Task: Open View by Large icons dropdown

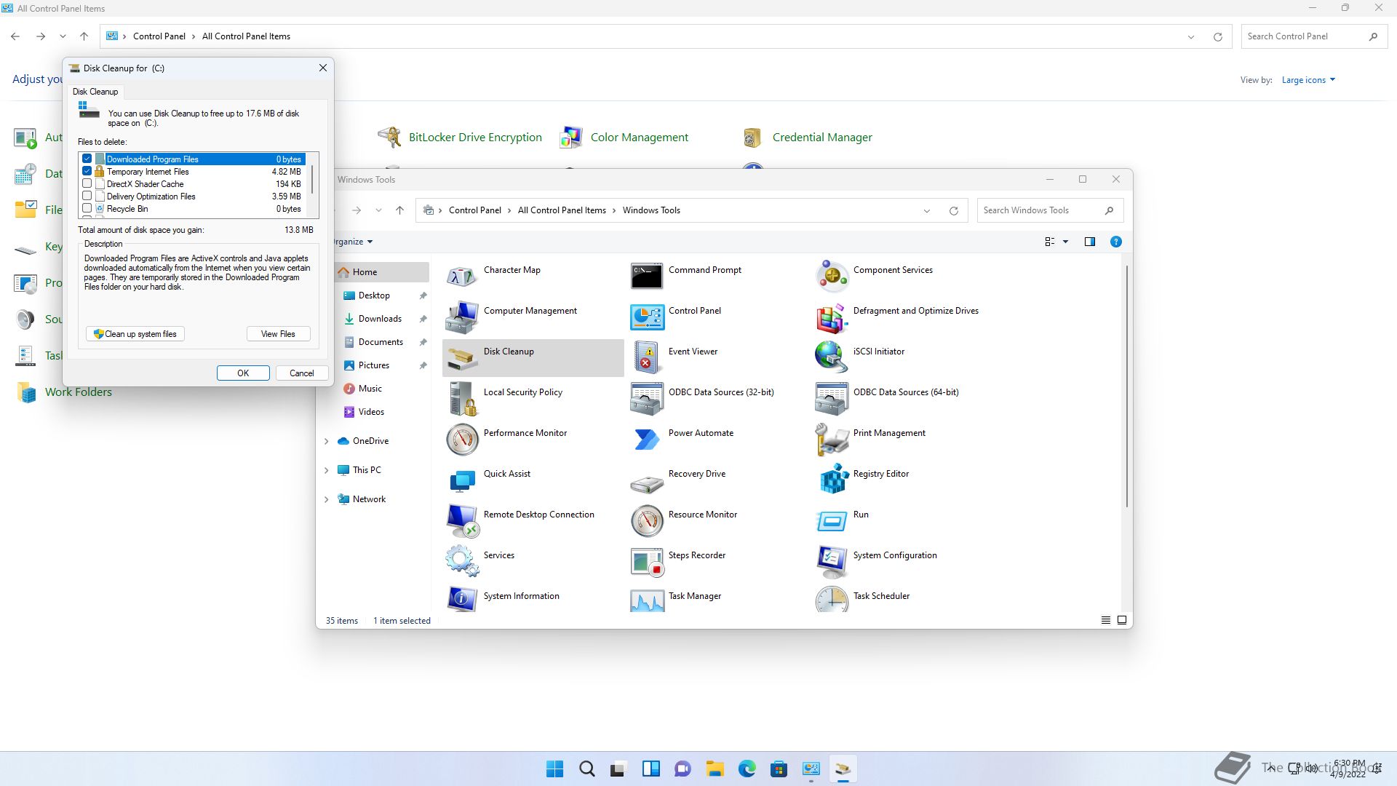Action: click(x=1308, y=80)
